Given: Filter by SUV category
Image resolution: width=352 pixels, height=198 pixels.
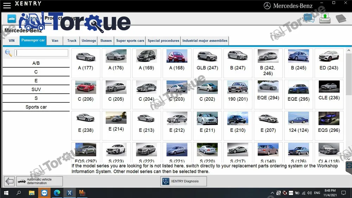Looking at the screenshot, I should pos(36,89).
